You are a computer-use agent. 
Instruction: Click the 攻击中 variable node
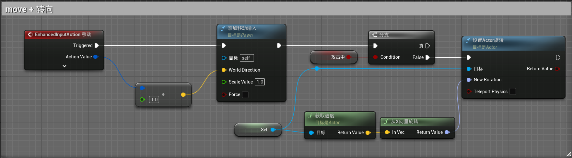tap(334, 57)
